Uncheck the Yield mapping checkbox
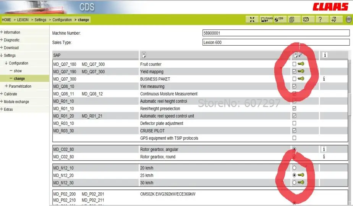This screenshot has width=353, height=206. tap(294, 71)
